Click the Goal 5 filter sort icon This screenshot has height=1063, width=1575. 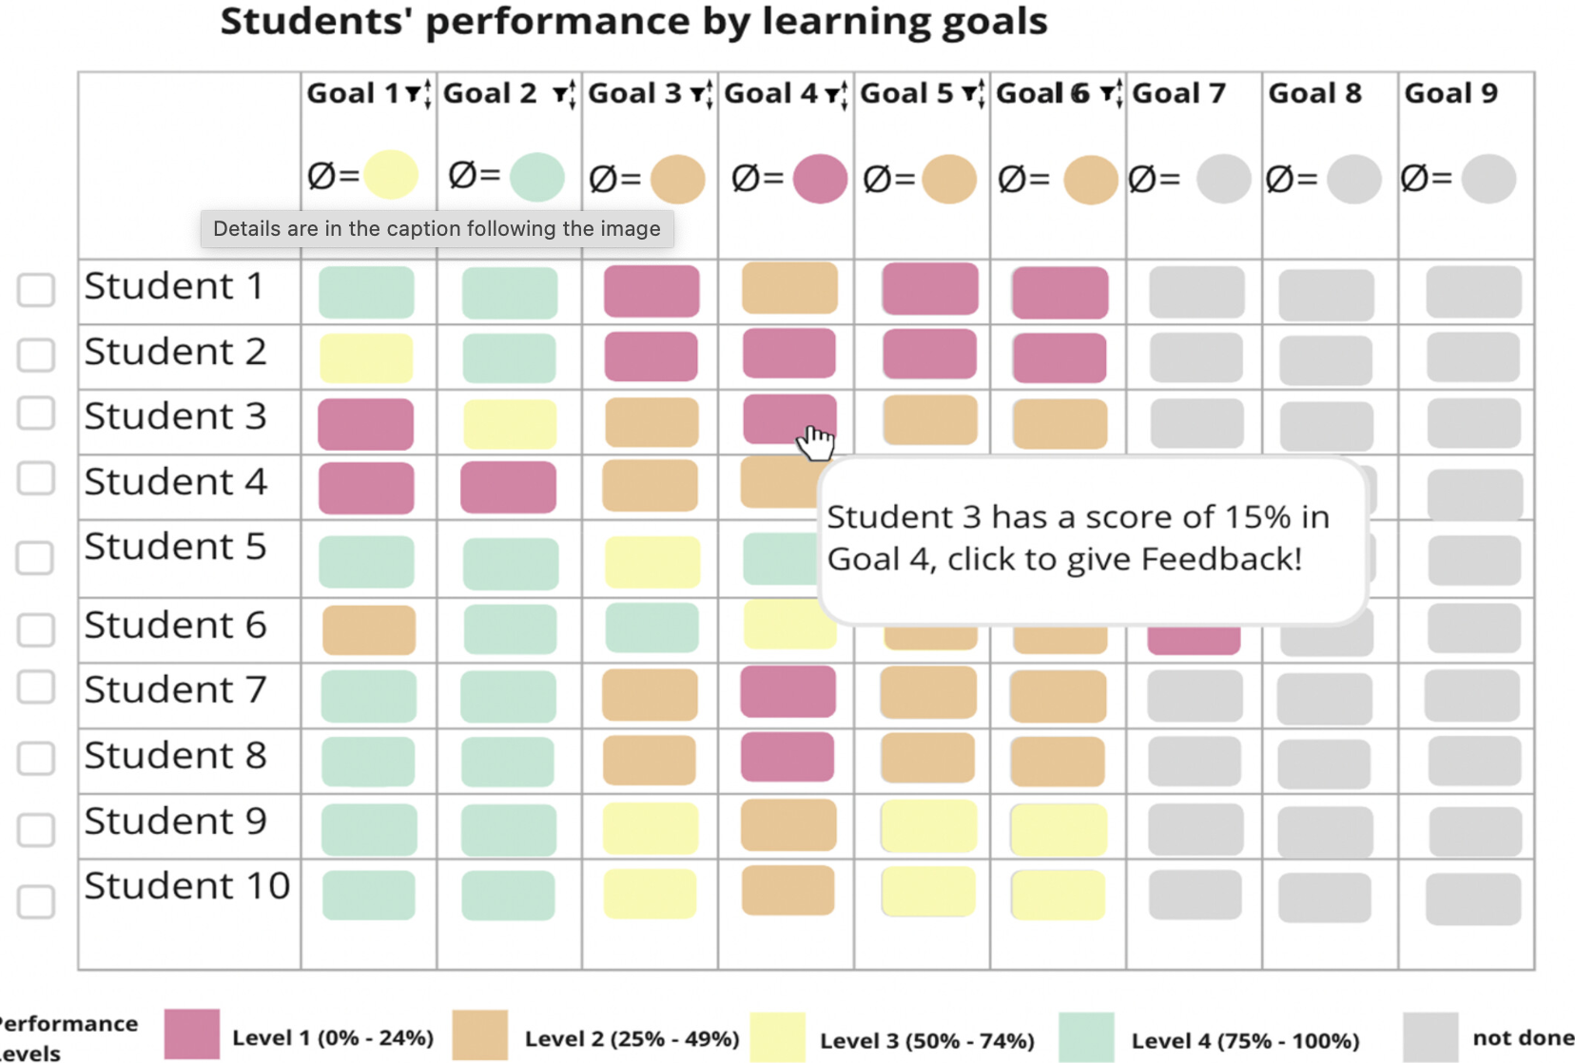[x=973, y=93]
